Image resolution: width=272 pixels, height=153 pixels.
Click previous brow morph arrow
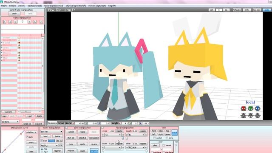pos(103,147)
